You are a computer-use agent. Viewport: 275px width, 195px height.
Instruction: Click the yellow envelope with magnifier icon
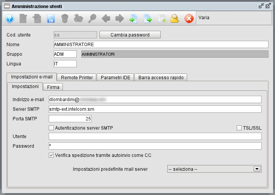click(x=175, y=18)
